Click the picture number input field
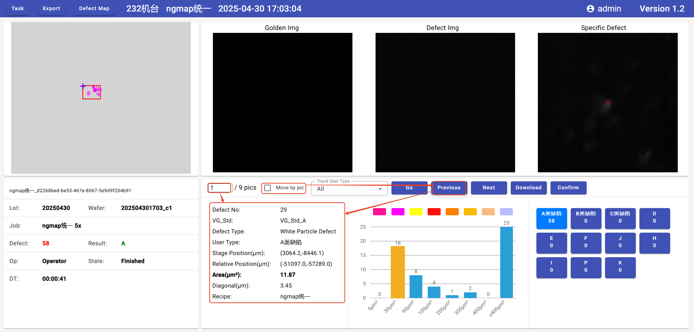694x332 pixels. tap(219, 188)
